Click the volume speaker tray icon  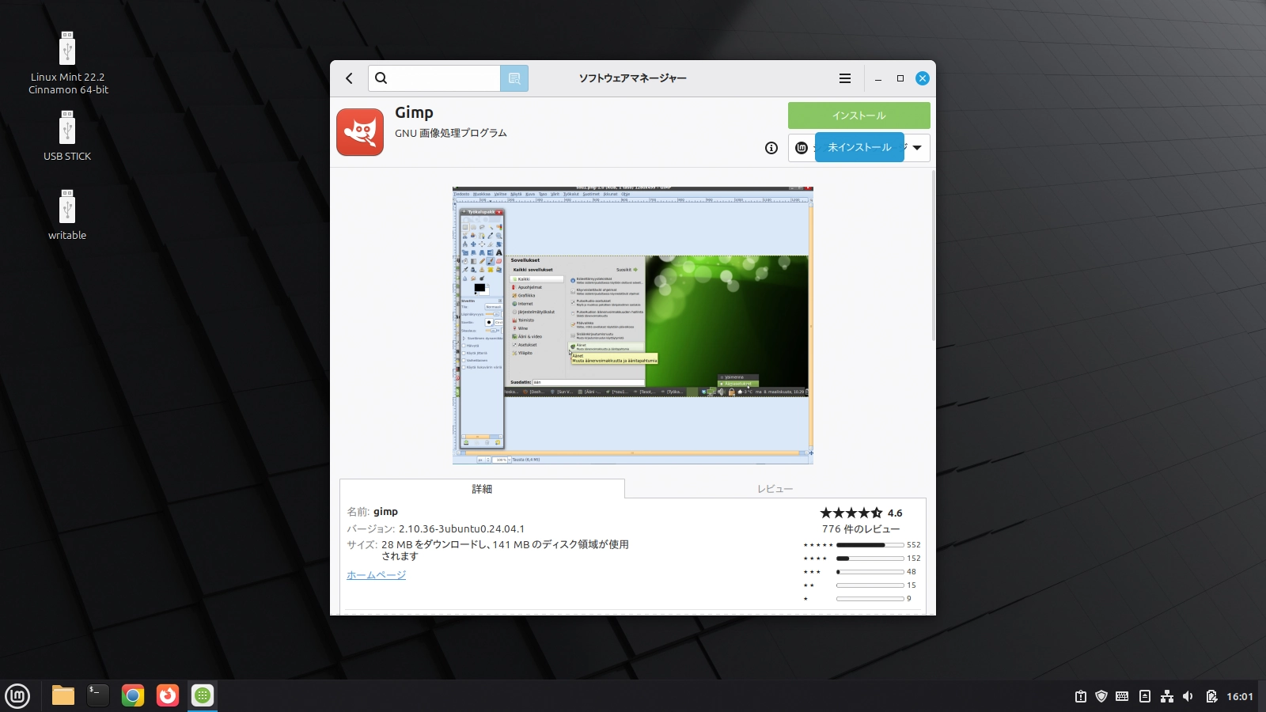[x=1188, y=696]
